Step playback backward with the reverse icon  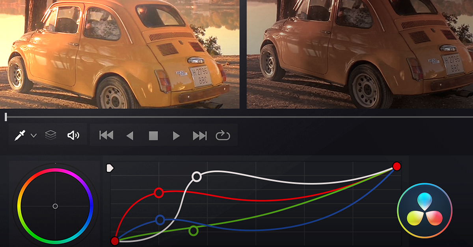(130, 135)
